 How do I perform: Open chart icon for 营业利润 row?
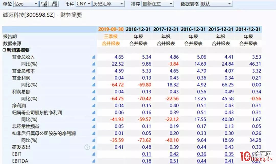pyautogui.click(x=94, y=78)
